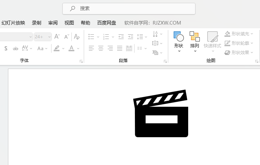Open the 幻灯片放映 ribbon tab
Image resolution: width=260 pixels, height=165 pixels.
13,23
